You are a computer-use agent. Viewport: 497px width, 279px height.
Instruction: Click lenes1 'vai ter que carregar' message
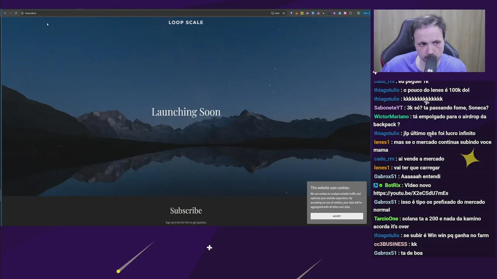417,167
